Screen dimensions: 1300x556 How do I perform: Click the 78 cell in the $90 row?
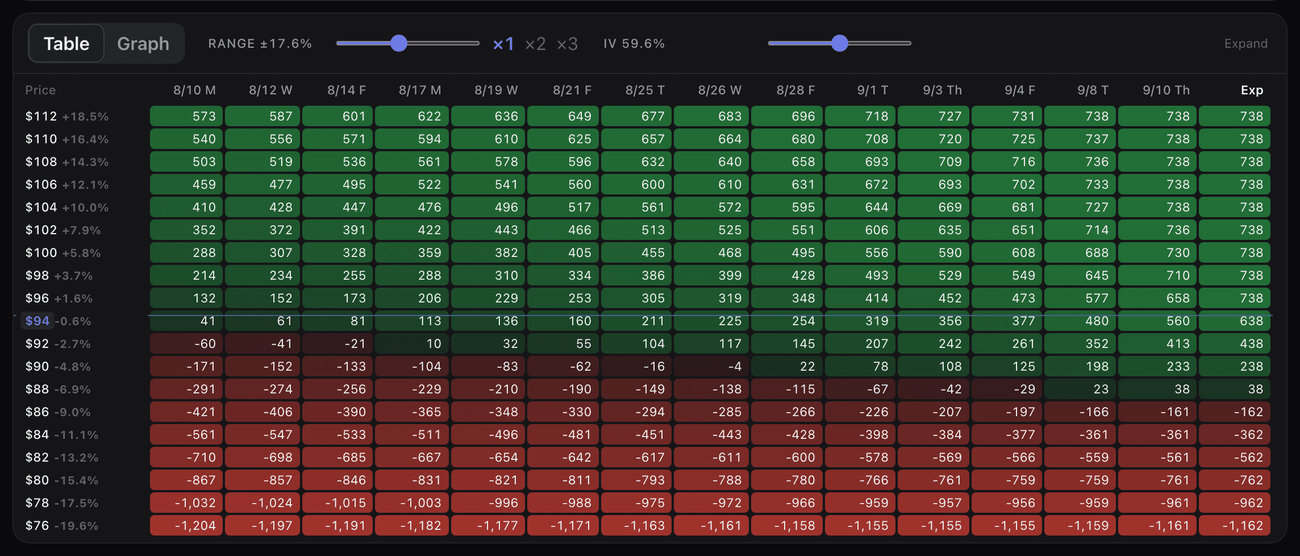[x=860, y=367]
